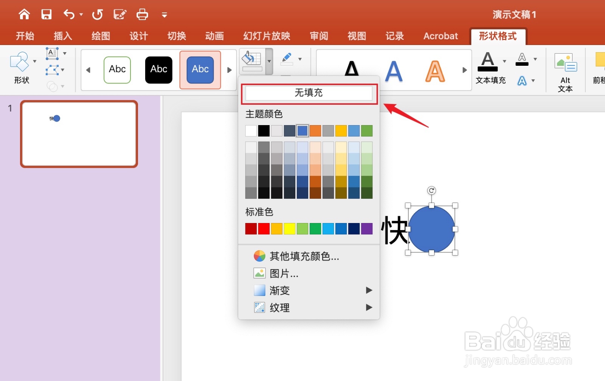Choose dark red standard color
The width and height of the screenshot is (605, 381).
(x=251, y=229)
